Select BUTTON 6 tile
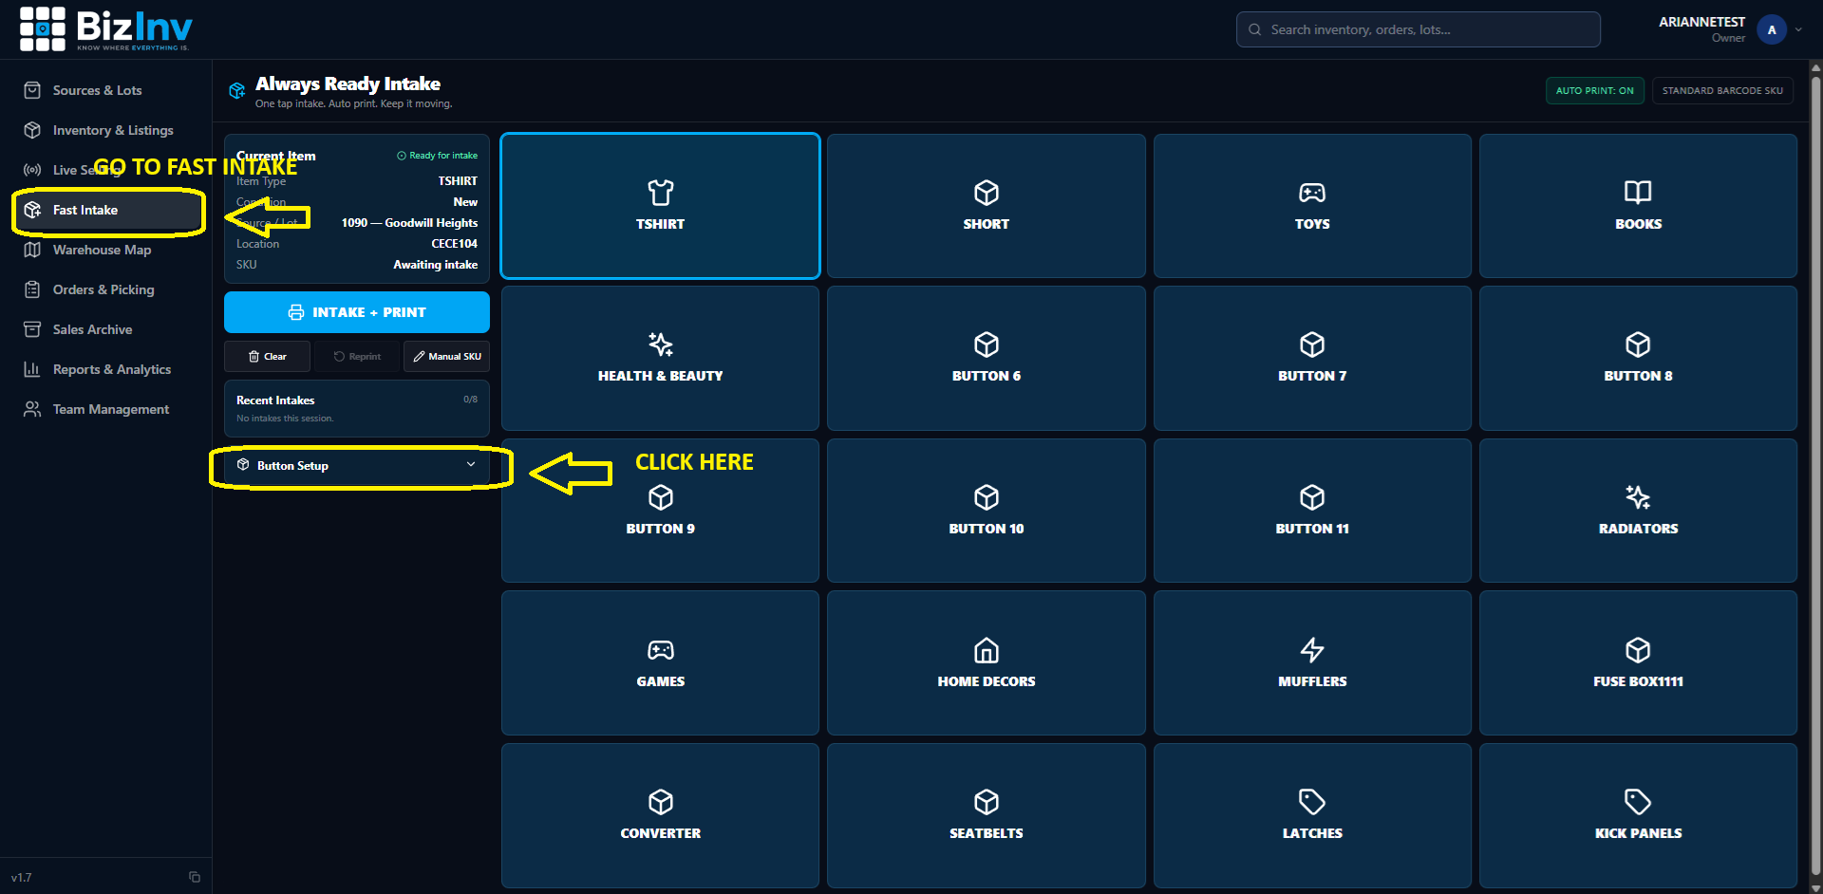 coord(986,358)
